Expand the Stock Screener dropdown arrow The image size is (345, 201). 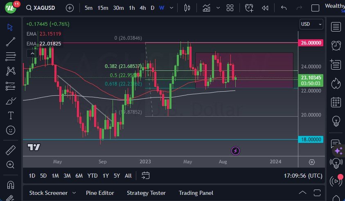pos(74,193)
